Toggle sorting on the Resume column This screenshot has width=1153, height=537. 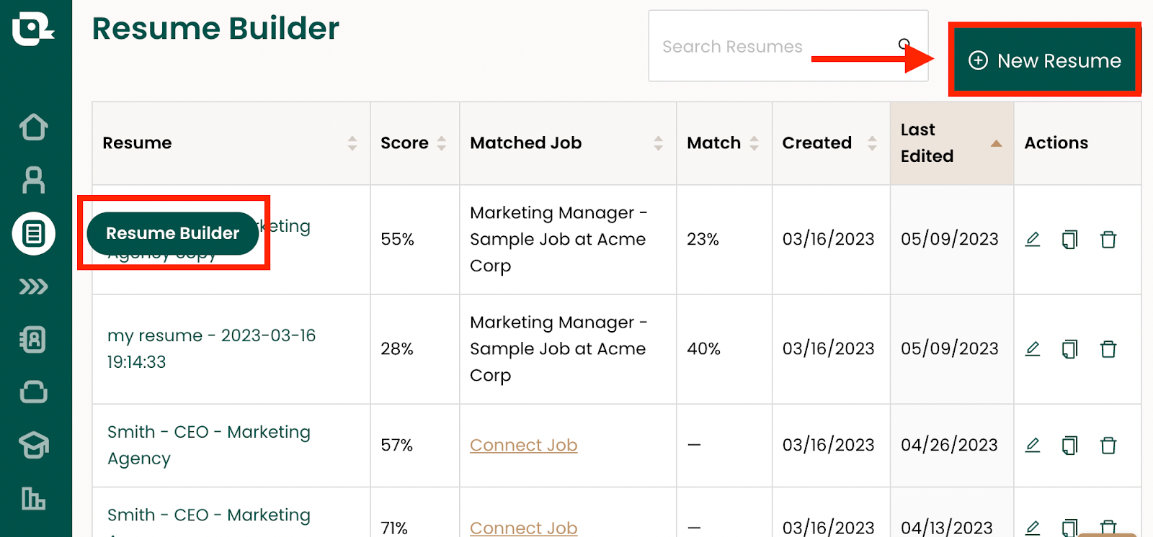352,143
